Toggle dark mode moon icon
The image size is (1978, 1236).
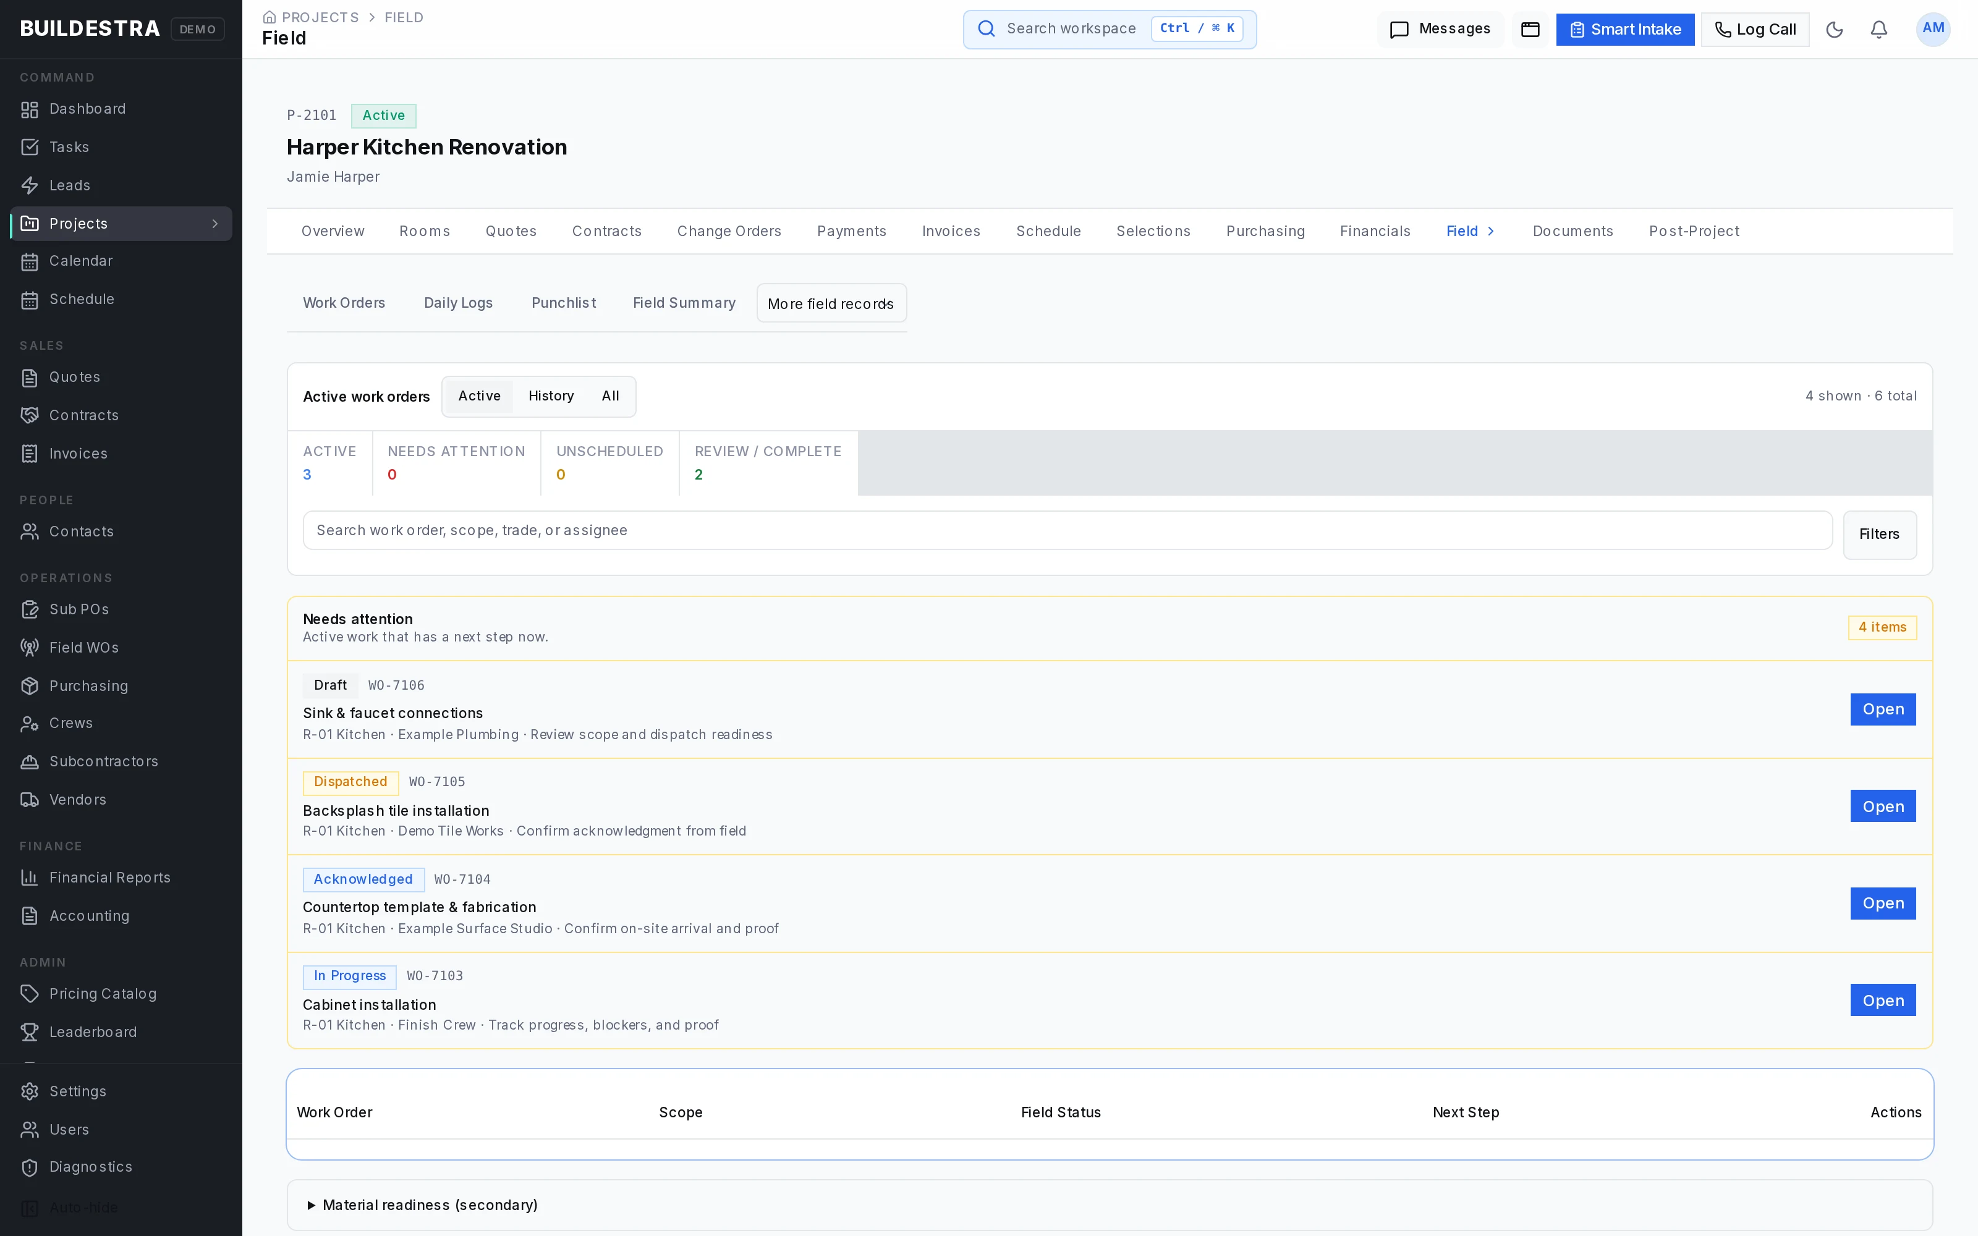[1834, 30]
